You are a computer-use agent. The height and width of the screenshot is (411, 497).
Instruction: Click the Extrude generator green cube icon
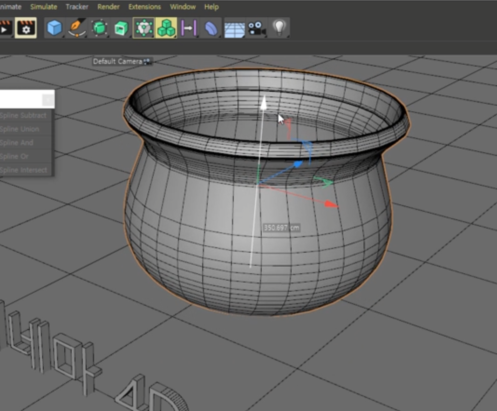click(x=121, y=28)
